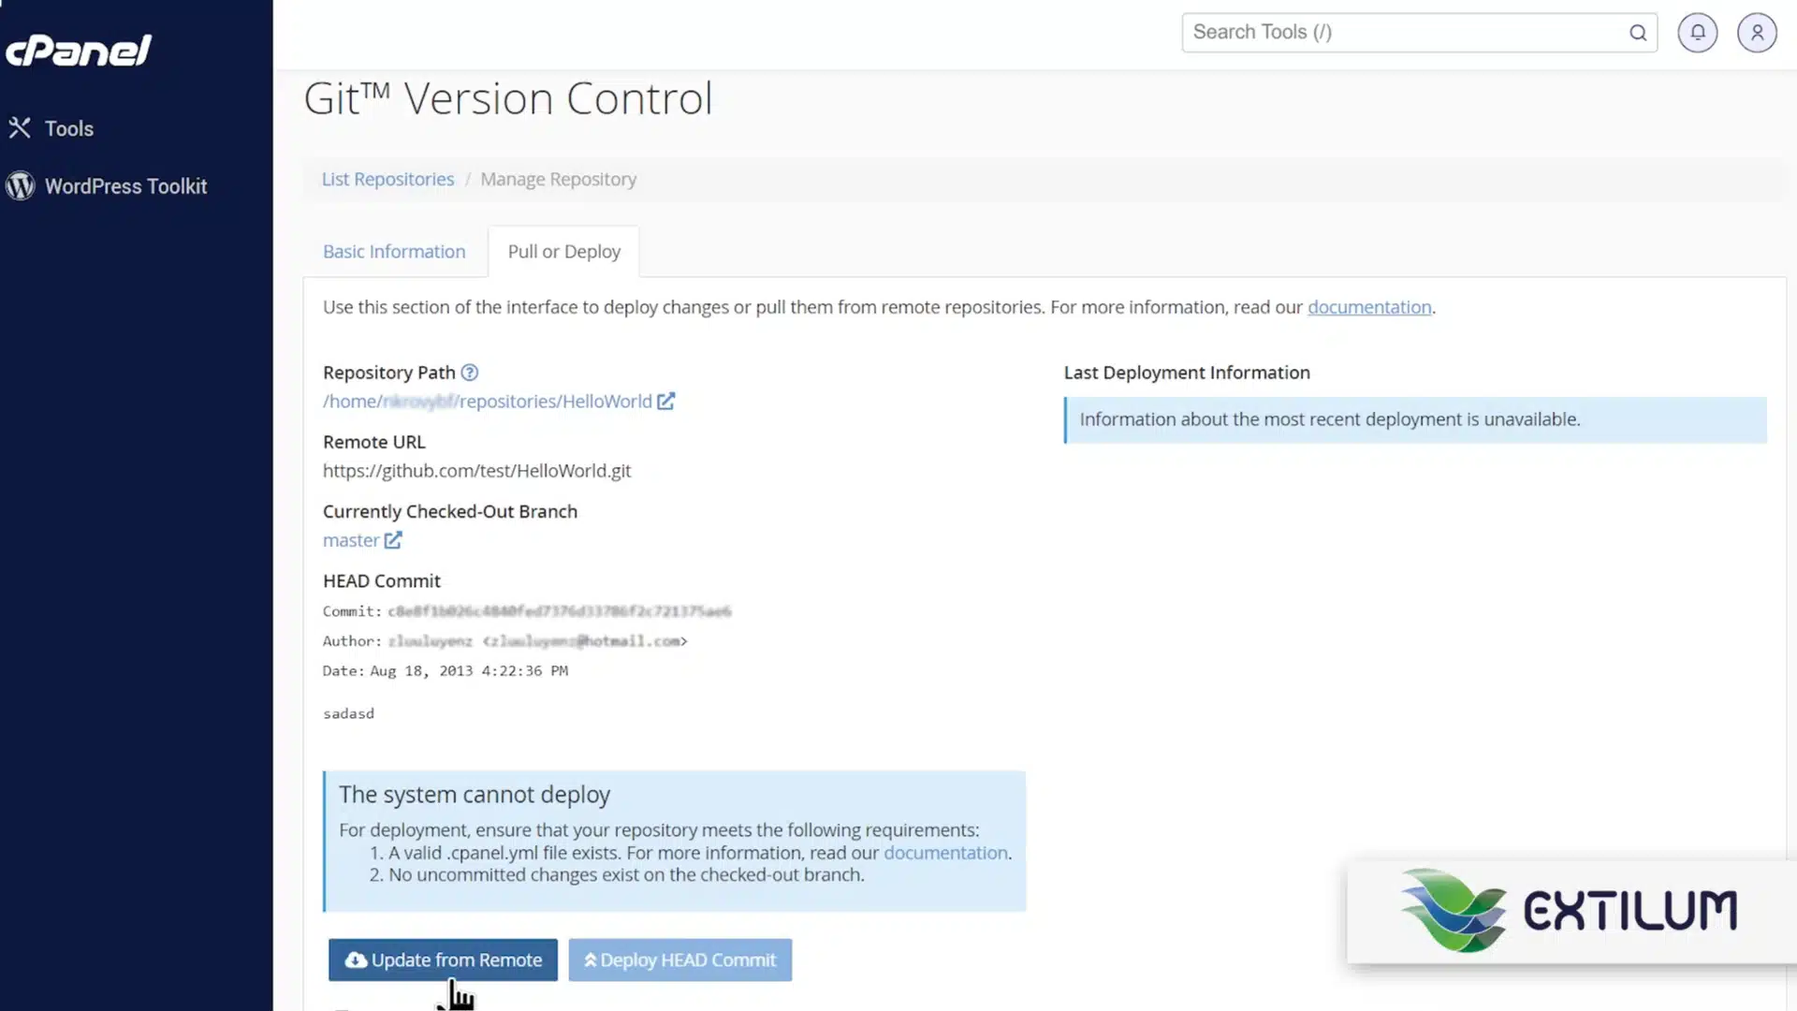Click the Date: Aug 18, 2013 text

445,671
